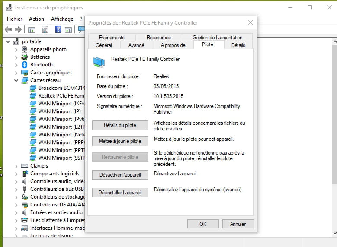337x247 pixels.
Task: Click the blue help question mark icon
Action: click(x=58, y=29)
